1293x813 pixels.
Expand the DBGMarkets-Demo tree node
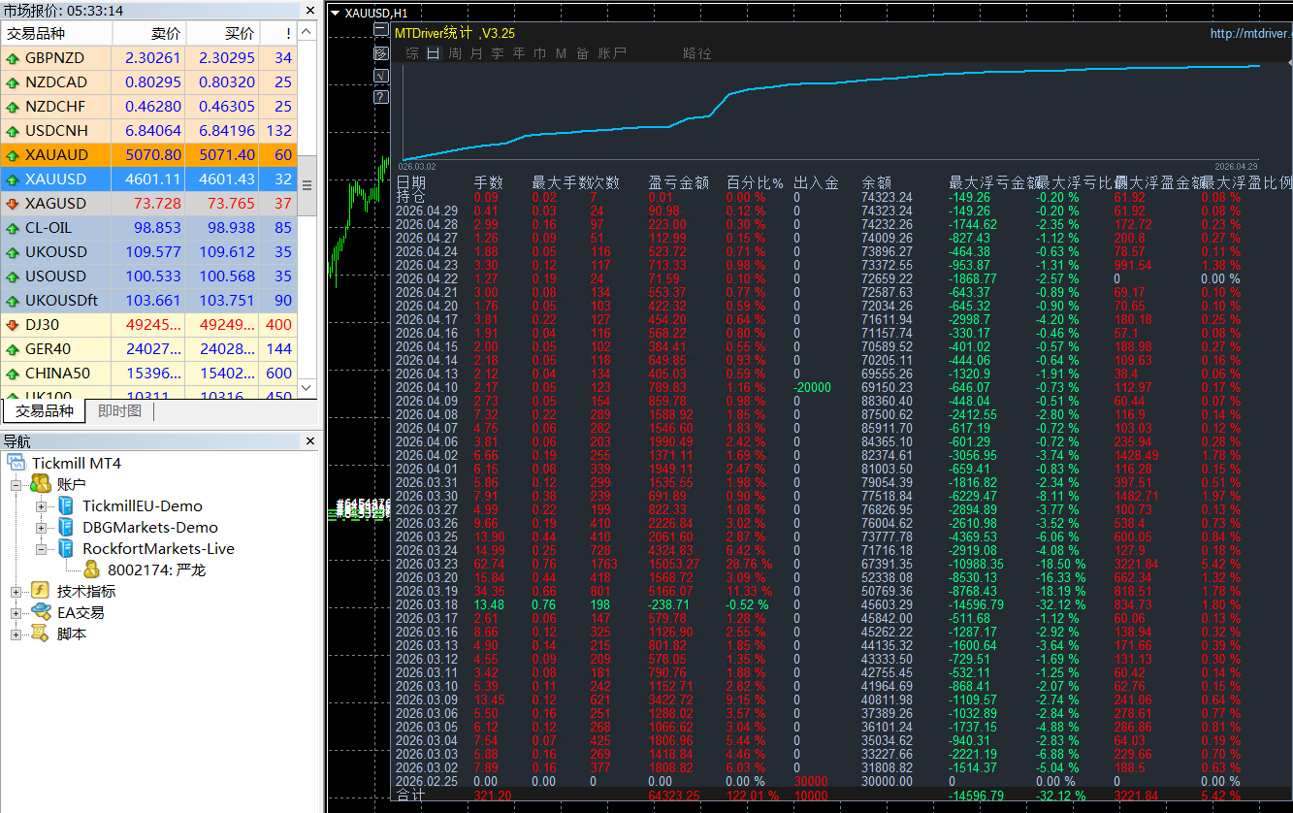click(41, 527)
